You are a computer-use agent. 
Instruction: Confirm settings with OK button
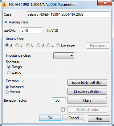[50, 118]
